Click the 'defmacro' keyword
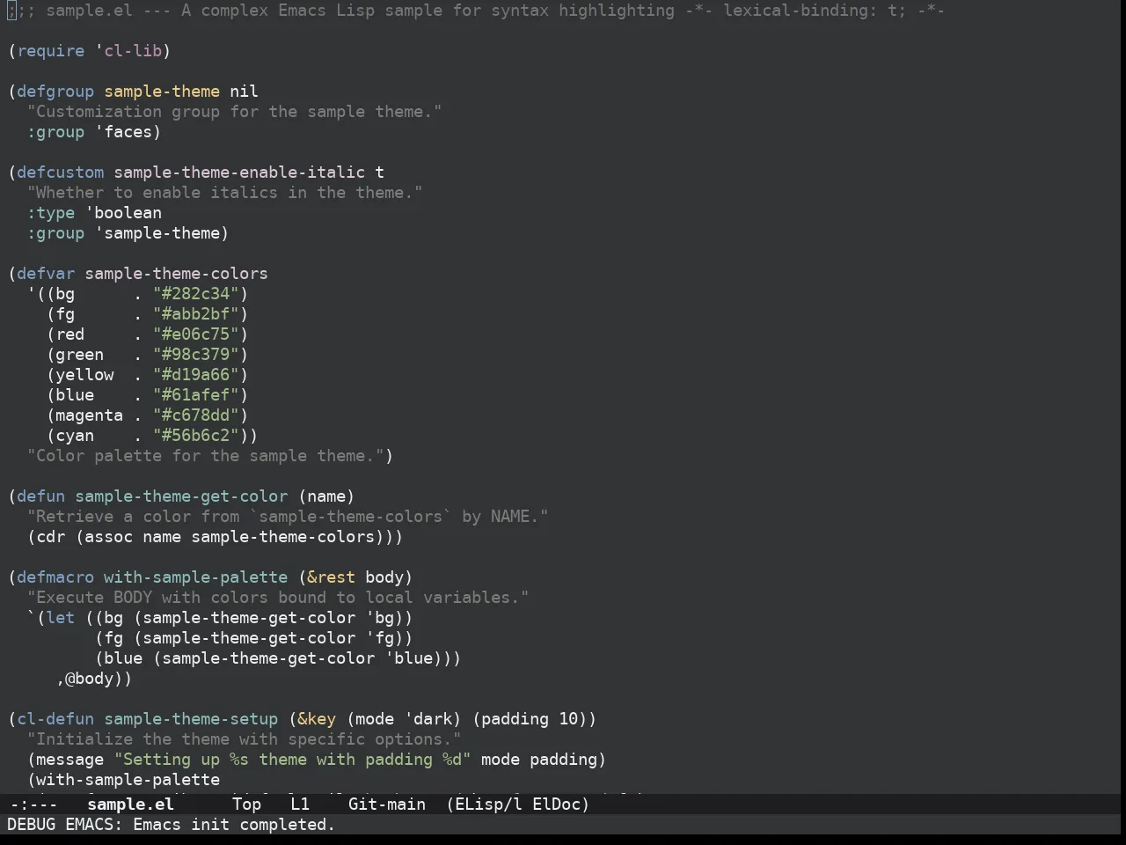The width and height of the screenshot is (1126, 845). [55, 577]
